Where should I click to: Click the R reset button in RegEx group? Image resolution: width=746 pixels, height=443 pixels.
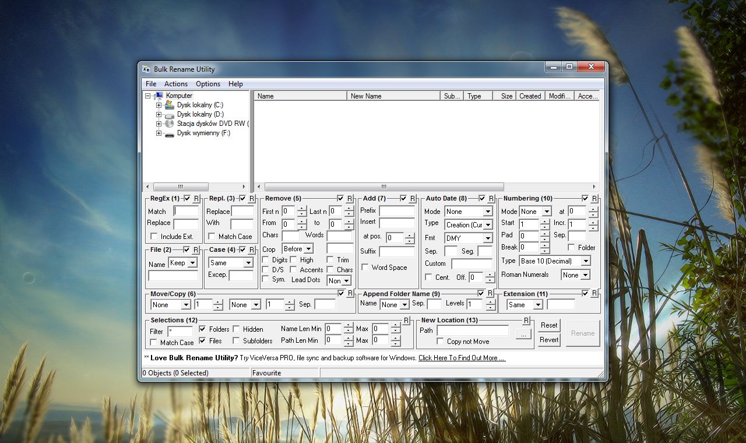tap(196, 199)
